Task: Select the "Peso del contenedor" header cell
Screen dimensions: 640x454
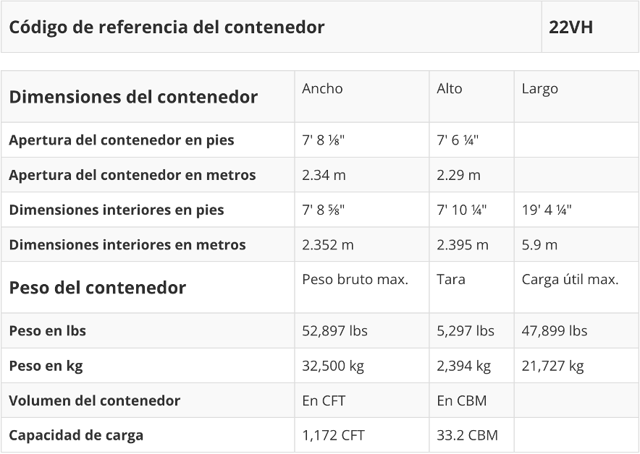Action: point(97,288)
